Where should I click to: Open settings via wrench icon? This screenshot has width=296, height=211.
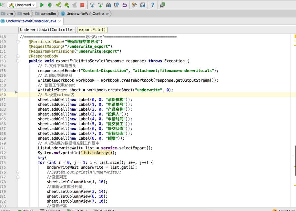[x=135, y=5]
